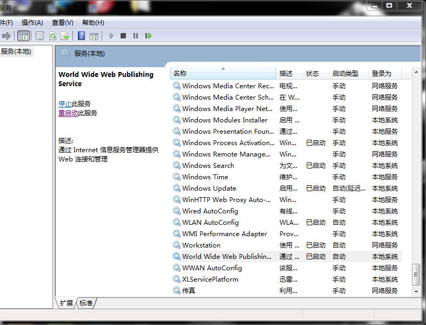Click the stop service square icon
This screenshot has height=325, width=426.
click(x=123, y=36)
